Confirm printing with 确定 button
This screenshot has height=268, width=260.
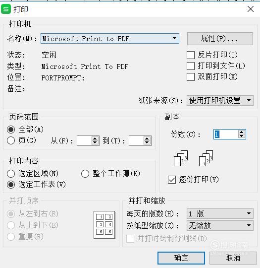pyautogui.click(x=181, y=258)
